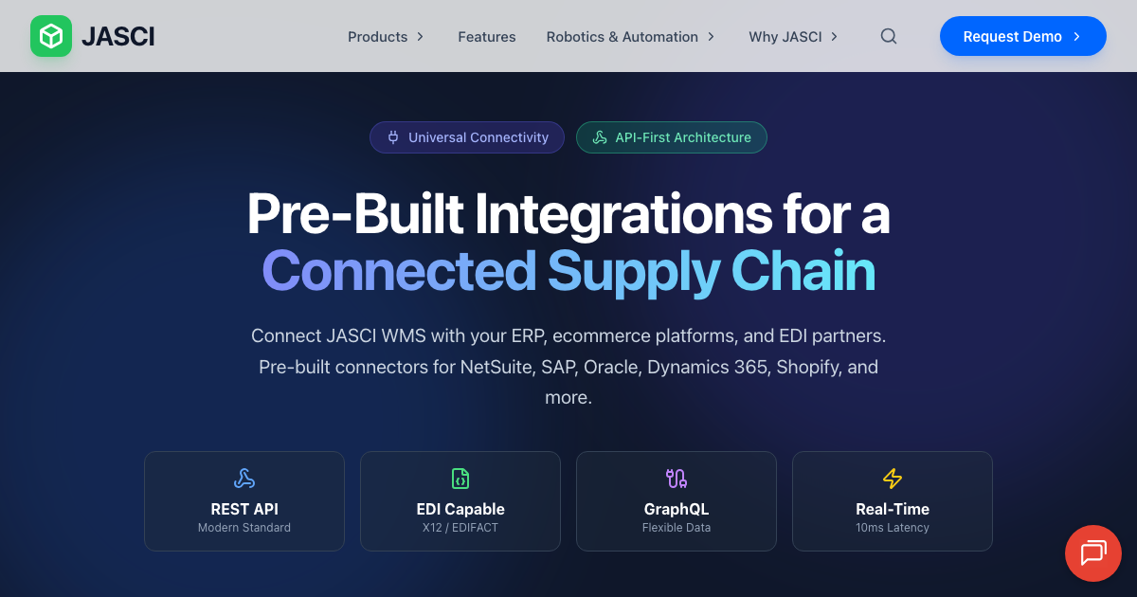Screen dimensions: 1137x597
Task: Click the REST API network node icon
Action: (244, 478)
